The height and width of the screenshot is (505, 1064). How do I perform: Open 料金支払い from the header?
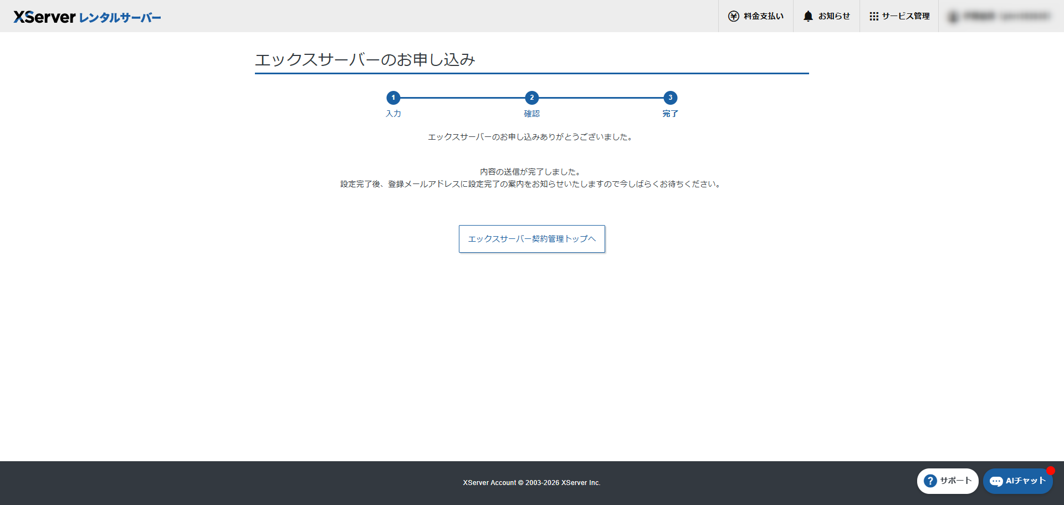[756, 16]
